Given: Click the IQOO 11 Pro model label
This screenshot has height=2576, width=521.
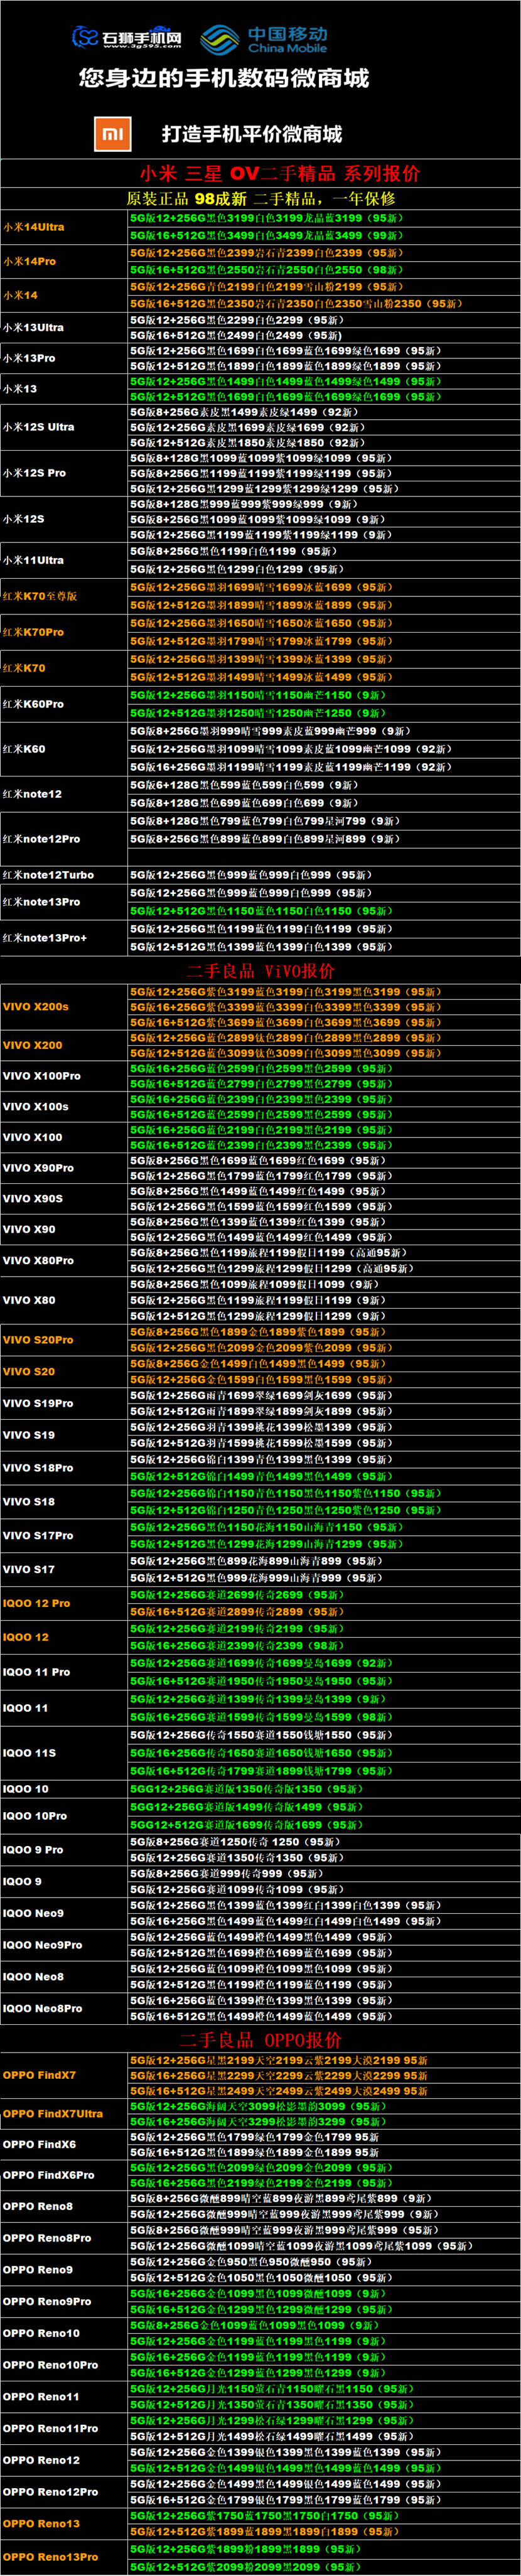Looking at the screenshot, I should [36, 1672].
